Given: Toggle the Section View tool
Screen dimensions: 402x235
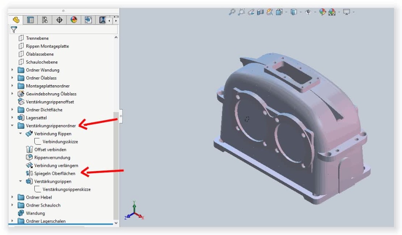Looking at the screenshot, I should click(260, 12).
